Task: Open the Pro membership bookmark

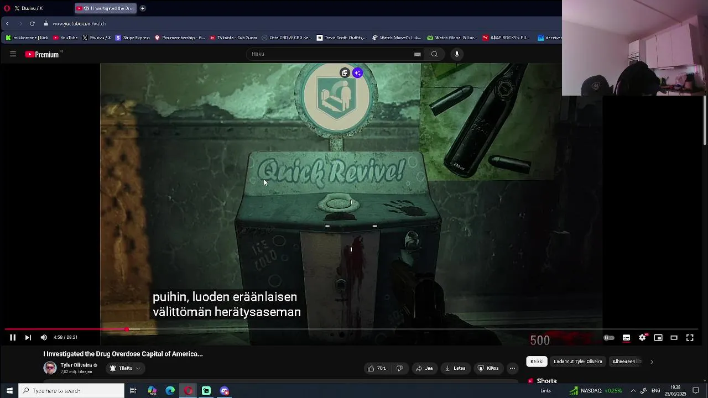Action: pos(180,38)
